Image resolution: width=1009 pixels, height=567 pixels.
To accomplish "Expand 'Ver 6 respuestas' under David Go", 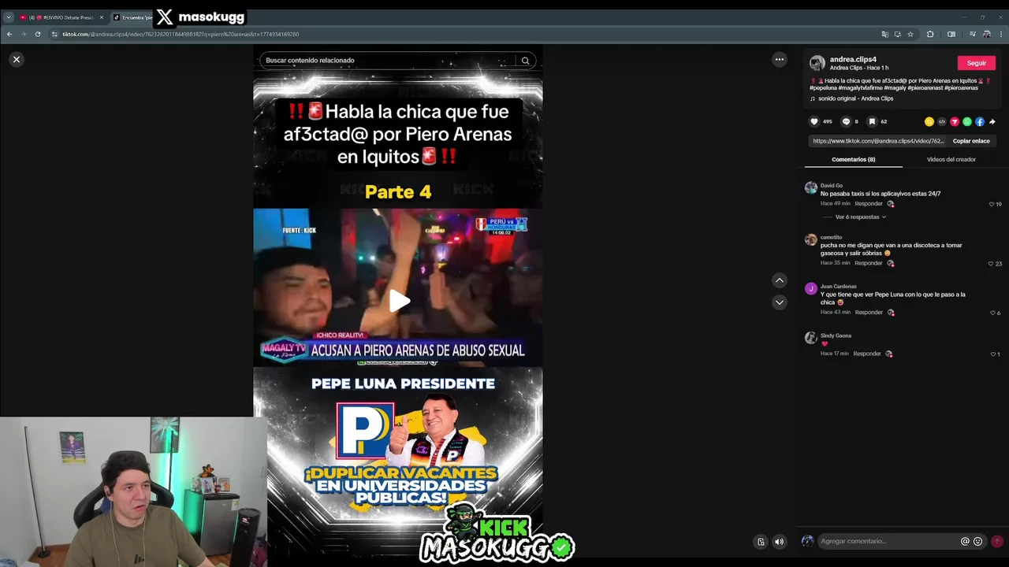I will pyautogui.click(x=860, y=217).
